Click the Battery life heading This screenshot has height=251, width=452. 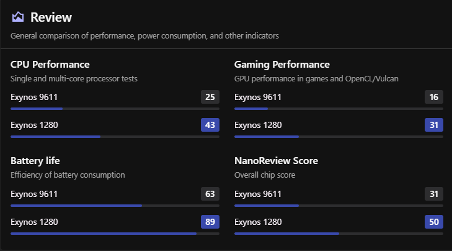35,161
